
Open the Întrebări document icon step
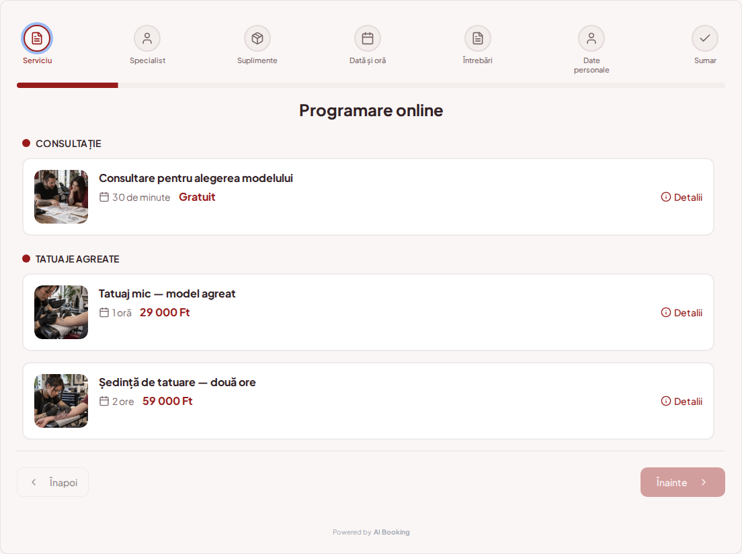tap(478, 38)
